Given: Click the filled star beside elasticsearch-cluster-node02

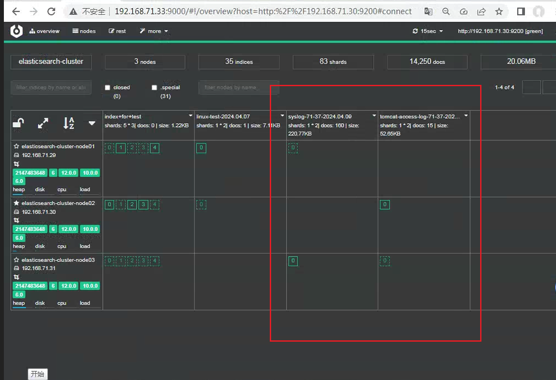Looking at the screenshot, I should point(16,203).
